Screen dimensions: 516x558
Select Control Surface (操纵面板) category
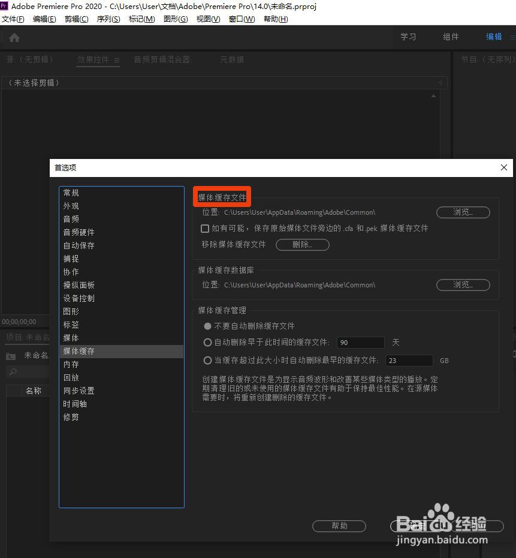[122, 285]
